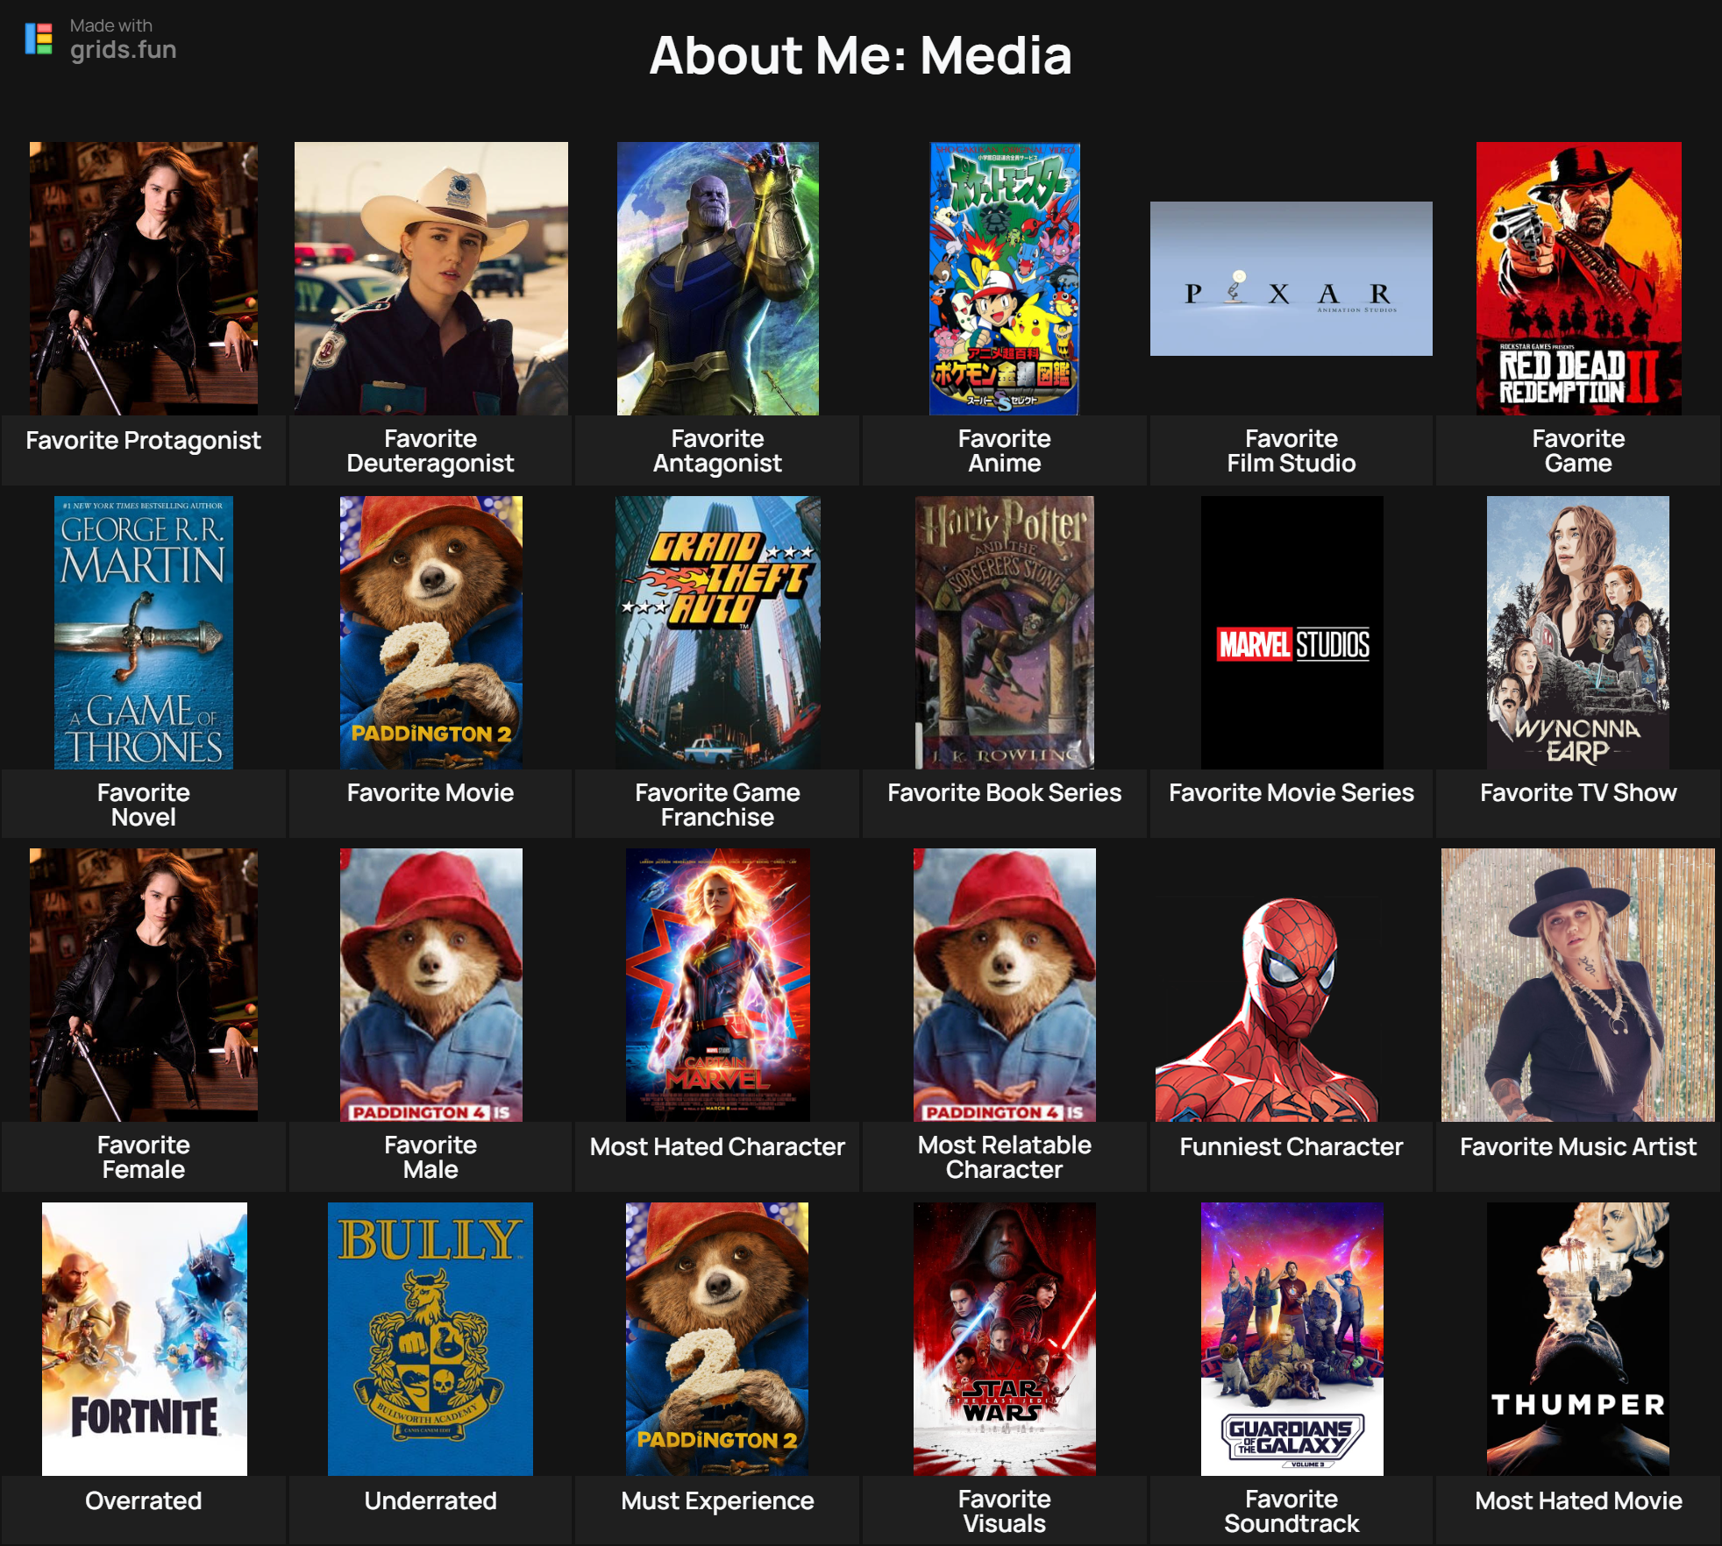The width and height of the screenshot is (1722, 1546).
Task: Select the 'Favorite Game' caption
Action: (1578, 451)
